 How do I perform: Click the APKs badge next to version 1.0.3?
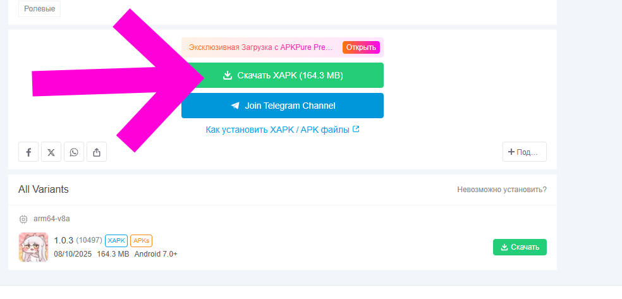[141, 240]
